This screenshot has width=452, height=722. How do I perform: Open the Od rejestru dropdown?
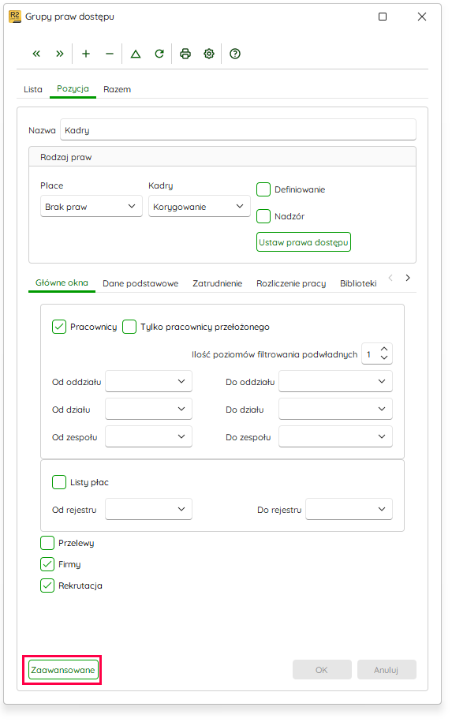[148, 509]
